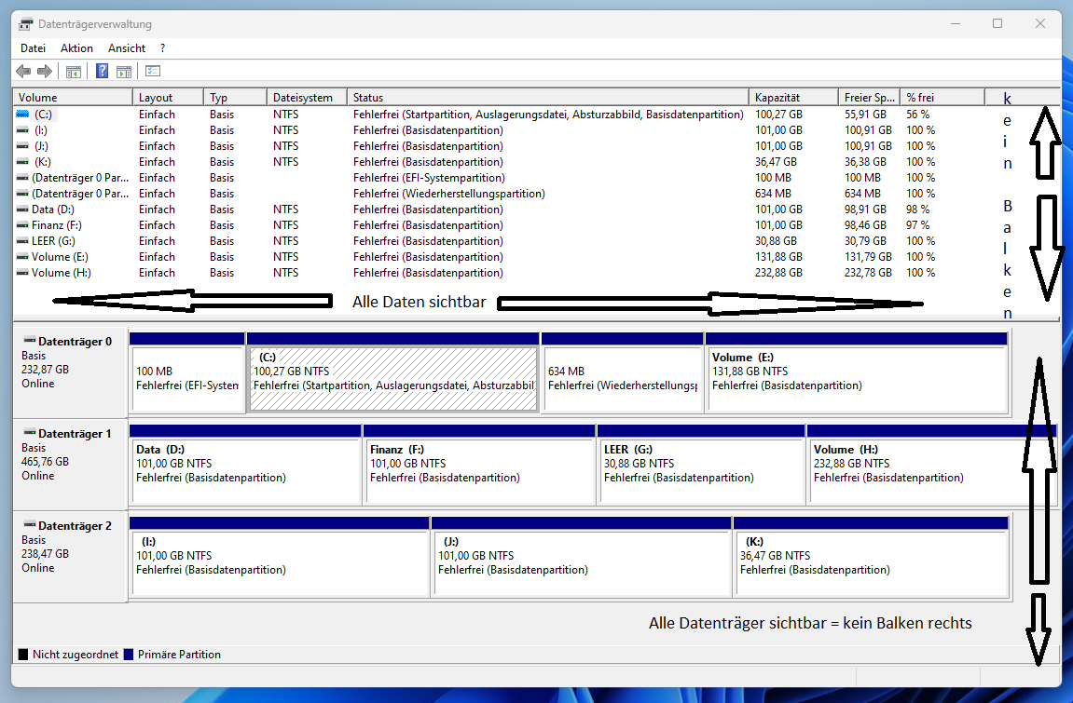
Task: Open help via the blue question mark icon
Action: [102, 71]
